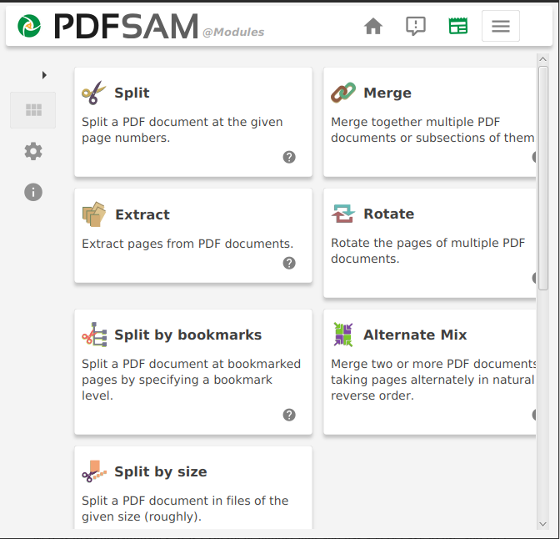Open the application messages log icon

pyautogui.click(x=416, y=26)
